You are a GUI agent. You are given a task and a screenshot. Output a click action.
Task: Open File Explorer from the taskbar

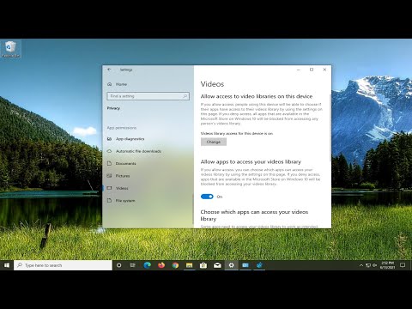(x=189, y=265)
